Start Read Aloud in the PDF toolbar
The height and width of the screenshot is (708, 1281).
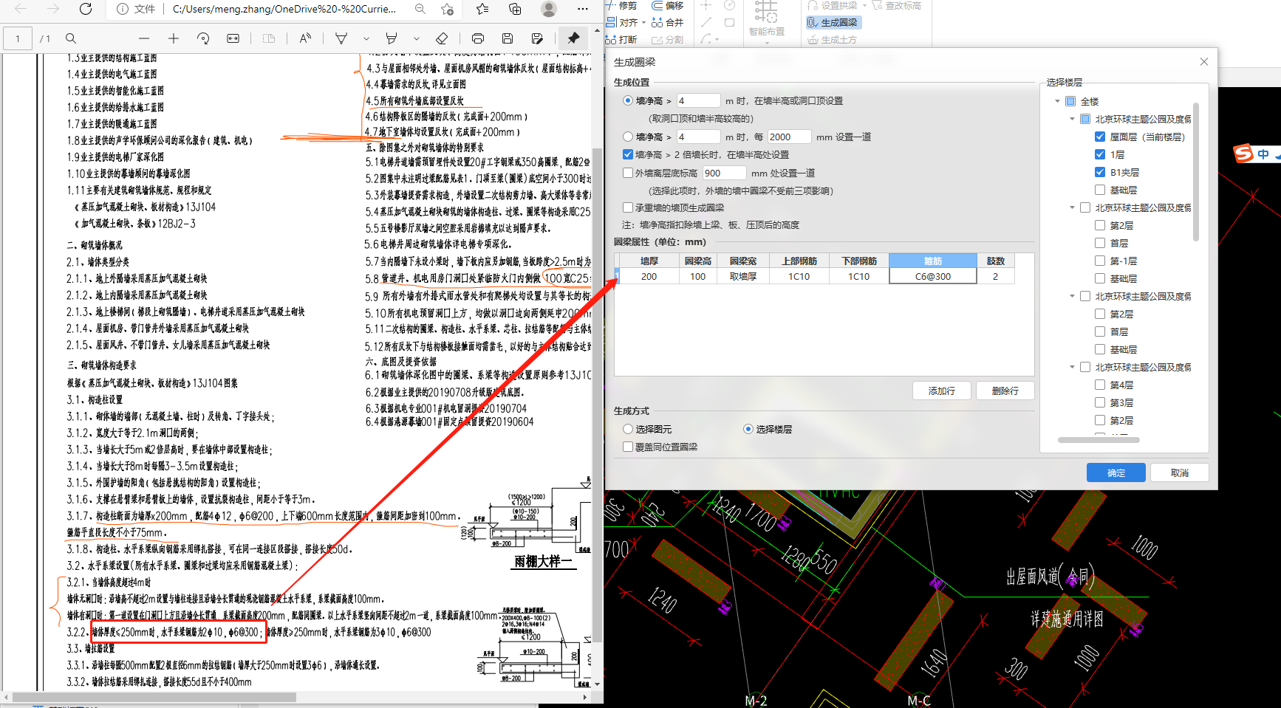click(305, 38)
